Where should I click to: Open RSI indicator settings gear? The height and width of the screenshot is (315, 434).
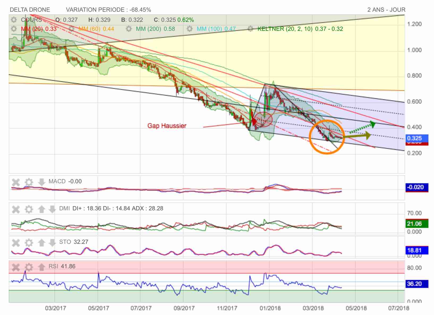pyautogui.click(x=29, y=267)
